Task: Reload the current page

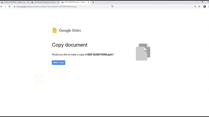Action: 10,6
